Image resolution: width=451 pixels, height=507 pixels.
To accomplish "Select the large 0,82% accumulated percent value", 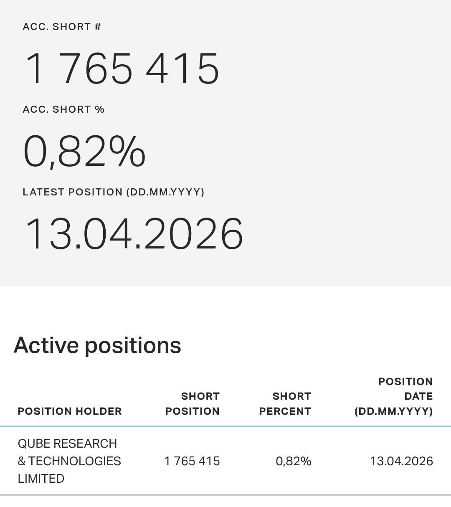I will [84, 152].
